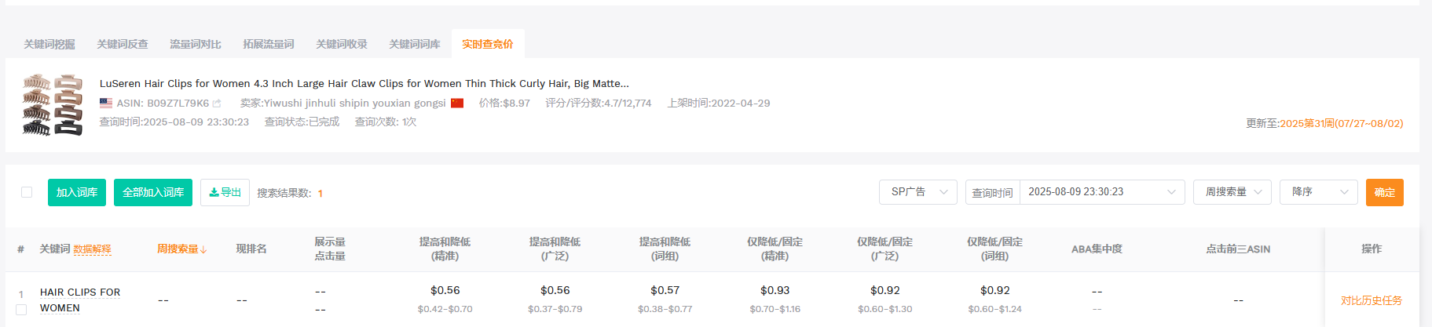Switch to the 流量词对比 tab

[196, 44]
